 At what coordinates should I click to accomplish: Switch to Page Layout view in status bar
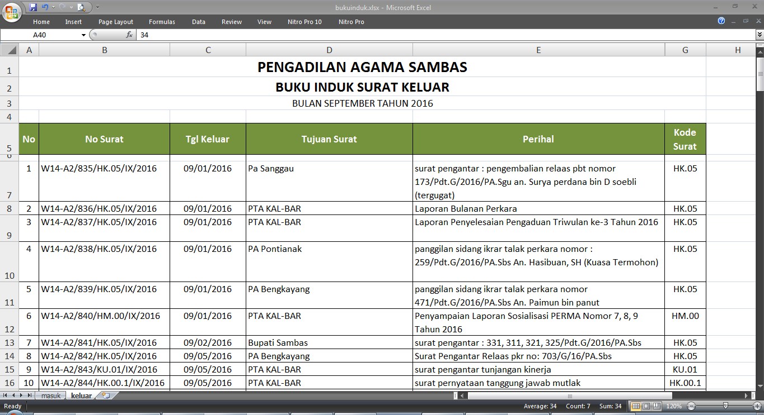coord(645,406)
